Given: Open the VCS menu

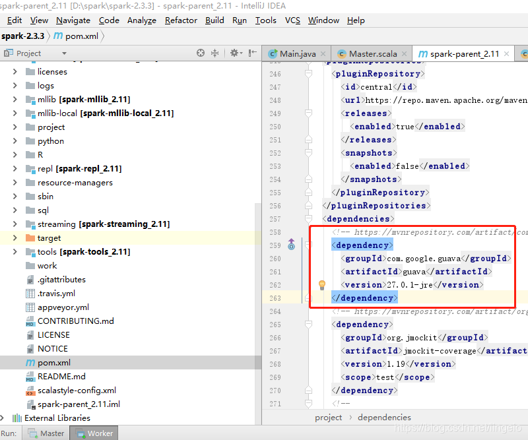Looking at the screenshot, I should [292, 20].
